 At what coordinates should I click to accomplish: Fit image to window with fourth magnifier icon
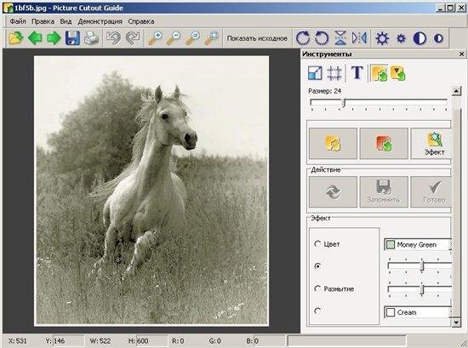tap(212, 38)
